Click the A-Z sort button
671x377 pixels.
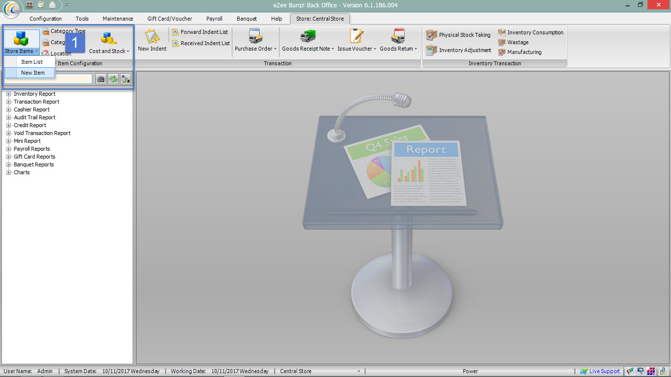126,79
